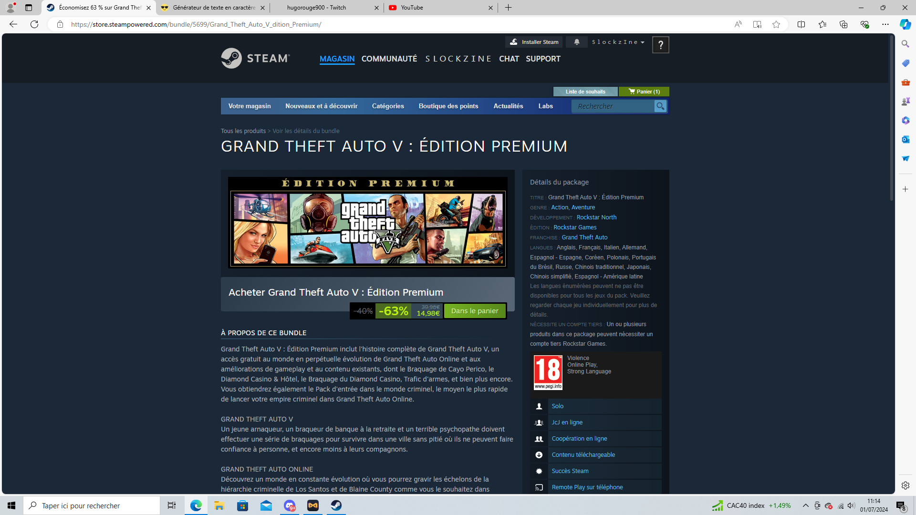Open the Edge split screen view
Screen dimensions: 916x515
pyautogui.click(x=801, y=24)
